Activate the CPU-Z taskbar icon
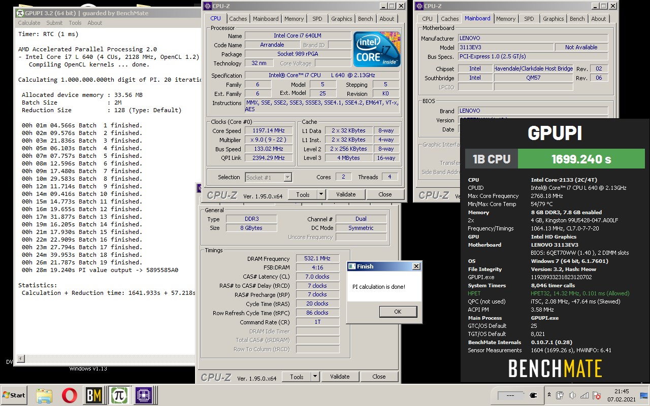This screenshot has height=406, width=650. point(144,395)
